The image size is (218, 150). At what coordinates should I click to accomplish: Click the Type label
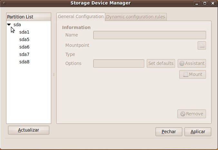pyautogui.click(x=70, y=54)
